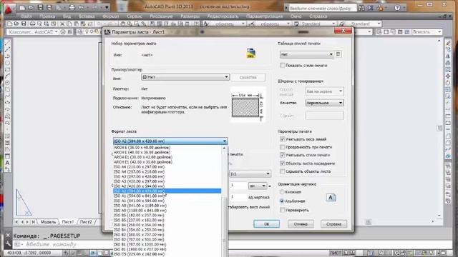
Task: Open the Классический AutoCAD workspace dropdown
Action: click(x=33, y=32)
